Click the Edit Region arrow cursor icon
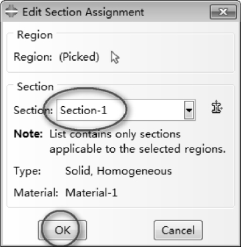 [115, 57]
